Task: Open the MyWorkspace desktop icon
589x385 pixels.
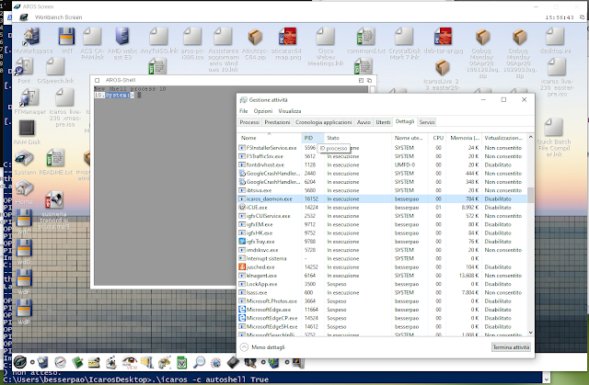Action: point(32,37)
